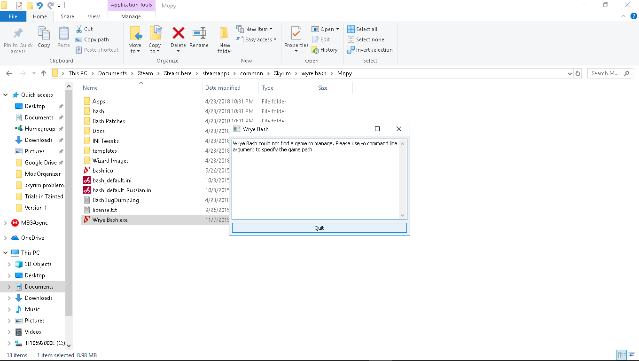The image size is (639, 361).
Task: Choose Invert selection in ribbon
Action: pyautogui.click(x=370, y=50)
